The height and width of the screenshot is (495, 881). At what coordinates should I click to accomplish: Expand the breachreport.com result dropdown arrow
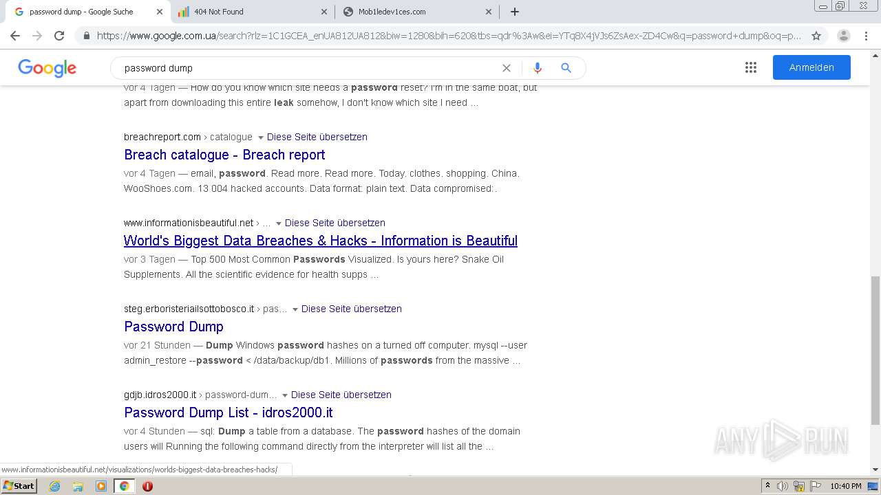tap(260, 137)
